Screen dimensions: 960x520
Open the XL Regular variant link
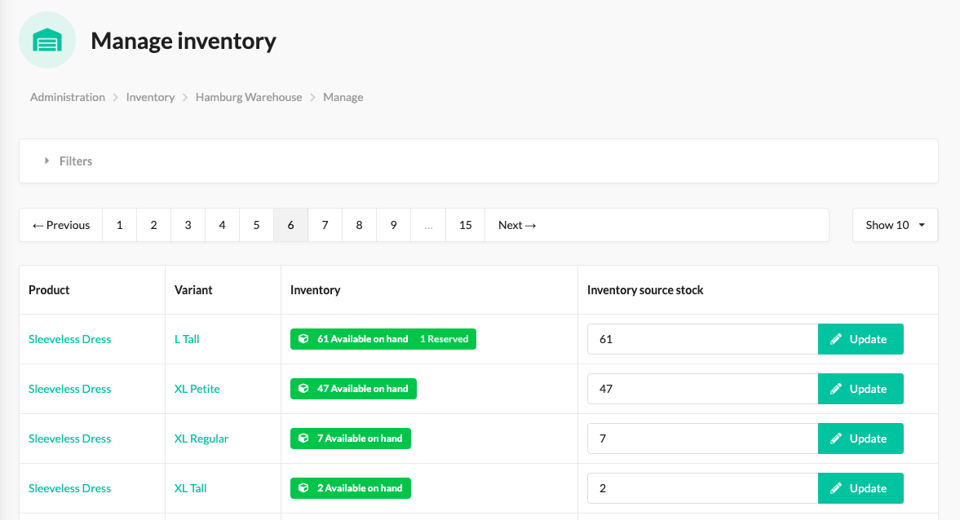coord(201,438)
